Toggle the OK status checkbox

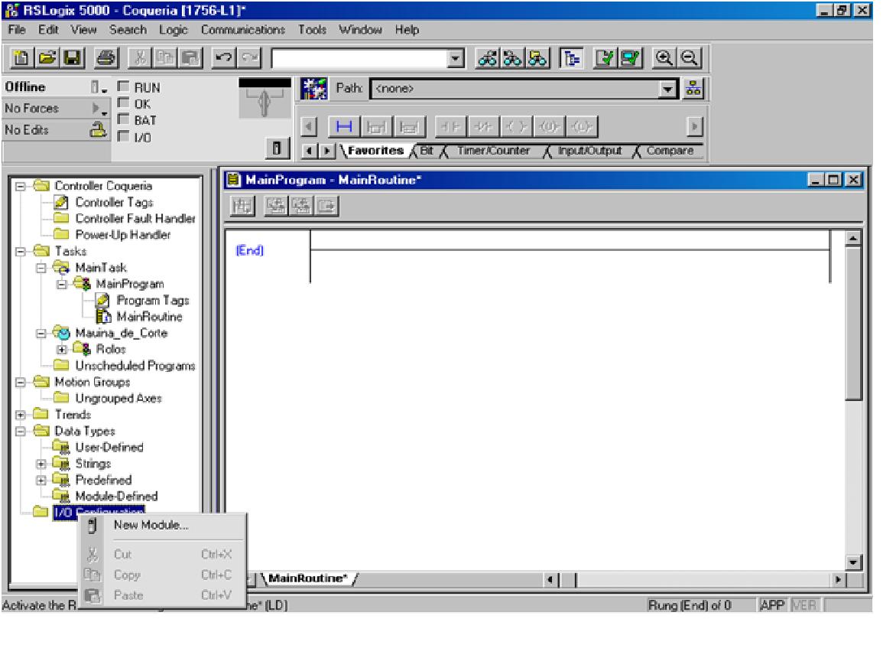point(123,103)
